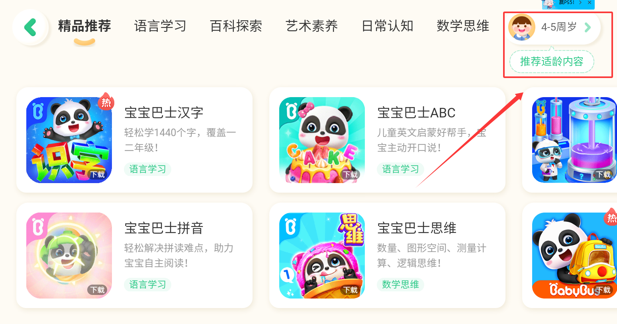Expand the 4-5周岁 age selector chevron
The width and height of the screenshot is (617, 324).
pyautogui.click(x=588, y=27)
